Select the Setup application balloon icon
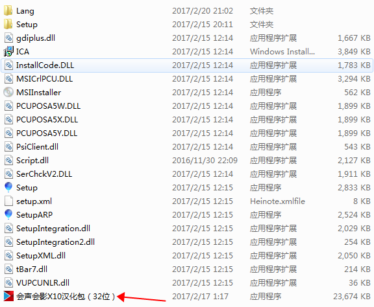The height and width of the screenshot is (307, 374). (x=8, y=188)
